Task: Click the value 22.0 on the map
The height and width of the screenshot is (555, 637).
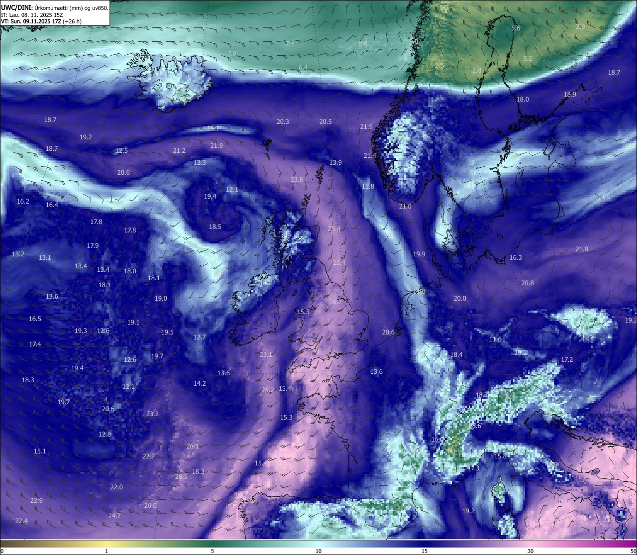Action: [x=116, y=487]
